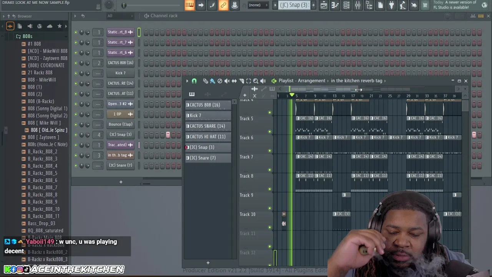Select the playlist slip tool

[234, 81]
